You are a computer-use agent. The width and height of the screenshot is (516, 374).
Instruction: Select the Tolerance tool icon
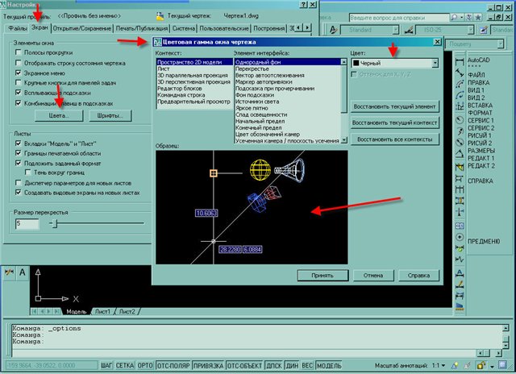click(x=460, y=226)
